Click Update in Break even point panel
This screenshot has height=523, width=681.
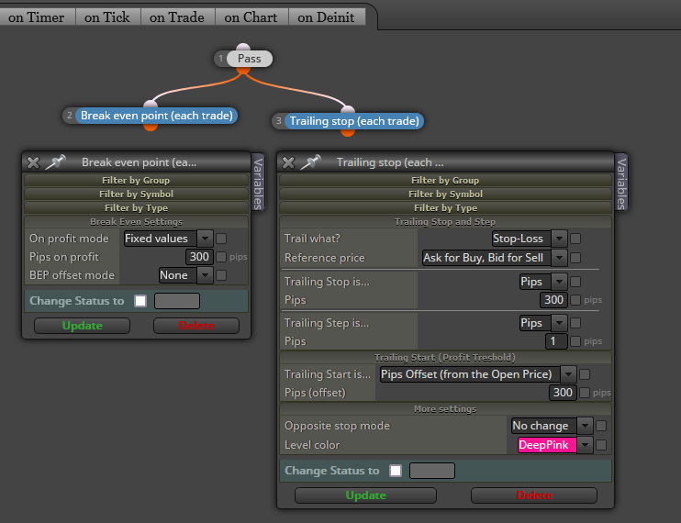pos(82,326)
